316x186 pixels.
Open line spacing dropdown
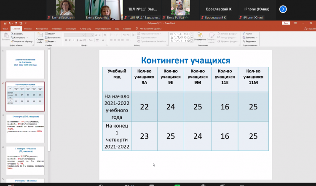[x=134, y=35]
